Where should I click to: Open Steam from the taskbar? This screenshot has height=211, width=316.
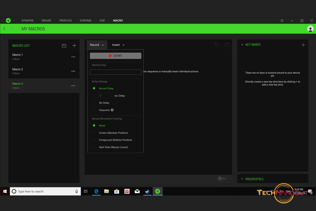147,191
